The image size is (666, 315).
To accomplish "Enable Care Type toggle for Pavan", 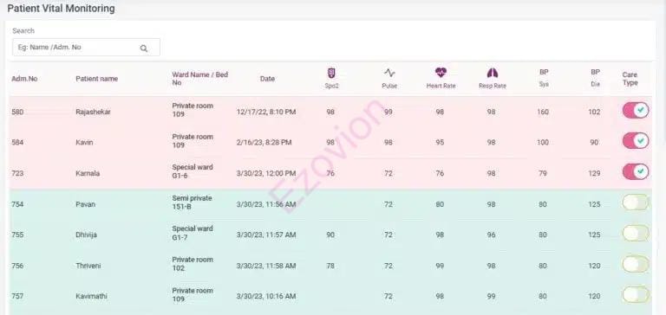I will (x=636, y=202).
